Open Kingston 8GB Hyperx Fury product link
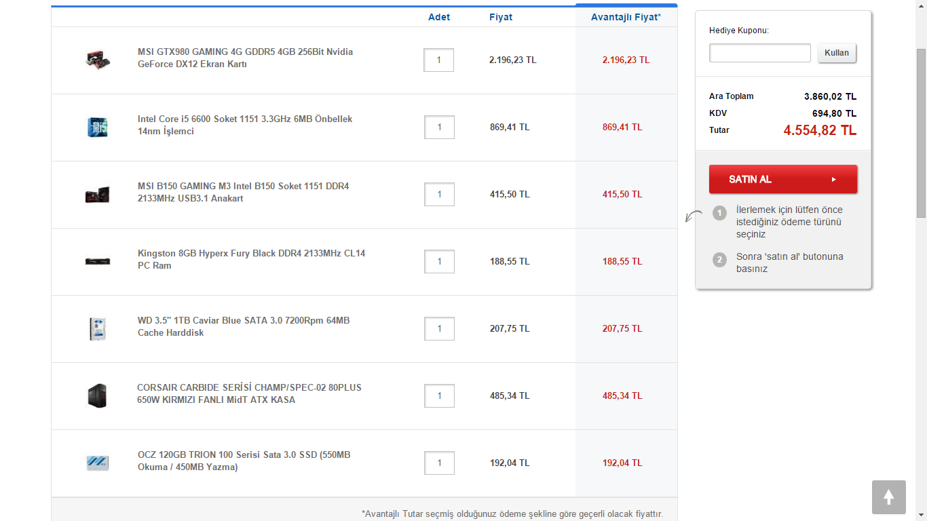The width and height of the screenshot is (927, 521). (x=251, y=259)
